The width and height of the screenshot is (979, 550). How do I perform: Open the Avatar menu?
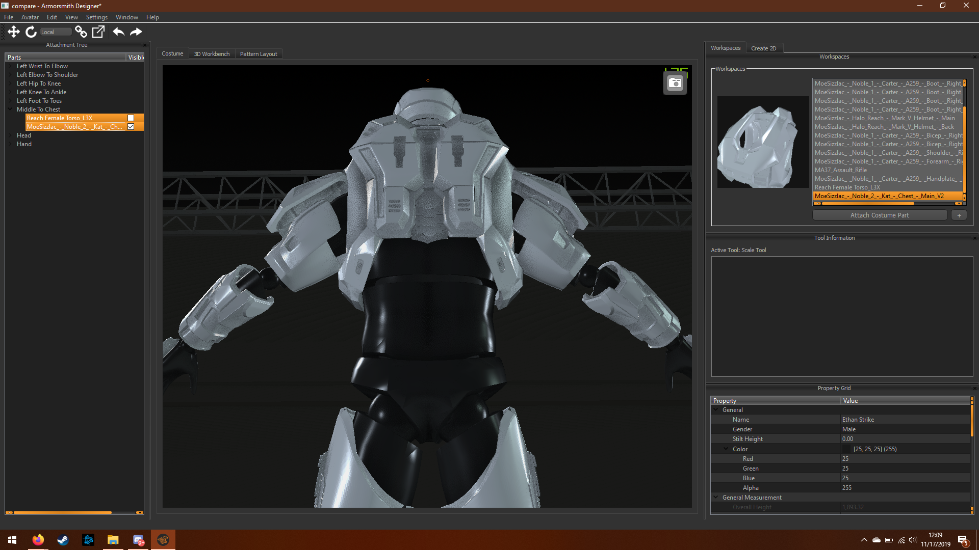[x=30, y=17]
